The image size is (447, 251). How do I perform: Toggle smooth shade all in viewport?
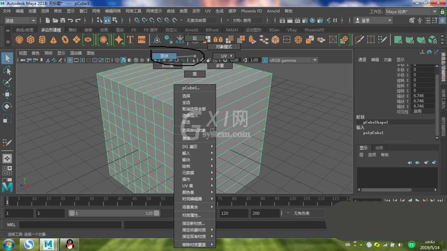click(x=123, y=60)
